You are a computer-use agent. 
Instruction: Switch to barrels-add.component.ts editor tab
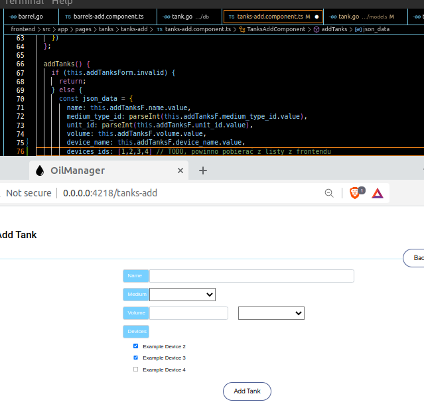pos(107,16)
